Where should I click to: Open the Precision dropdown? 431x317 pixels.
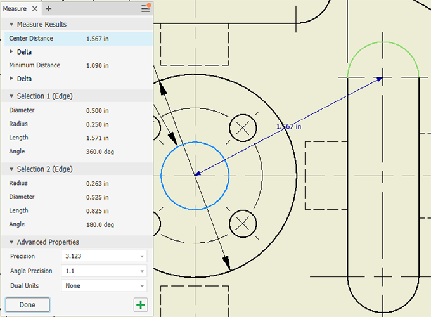104,256
